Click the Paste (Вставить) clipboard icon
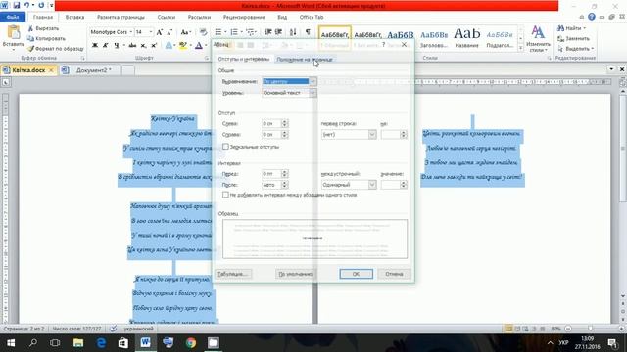 14,33
